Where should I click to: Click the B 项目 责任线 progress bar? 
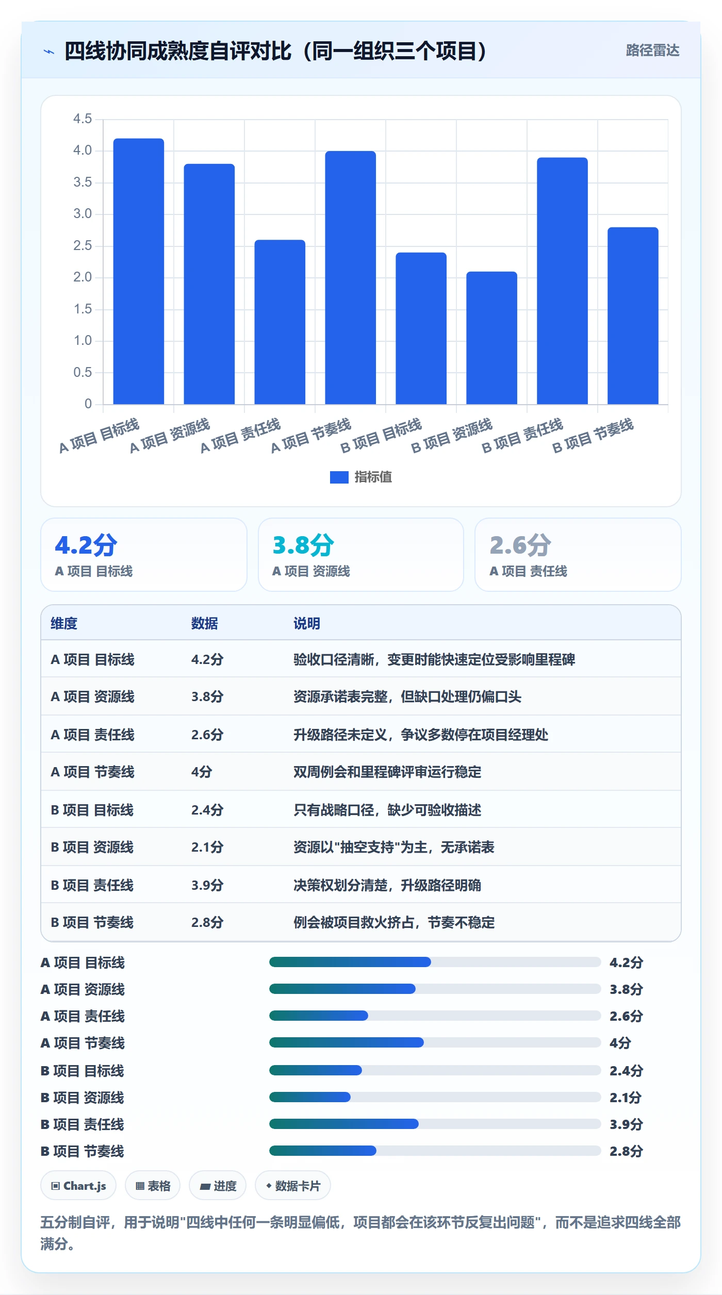(x=435, y=1124)
